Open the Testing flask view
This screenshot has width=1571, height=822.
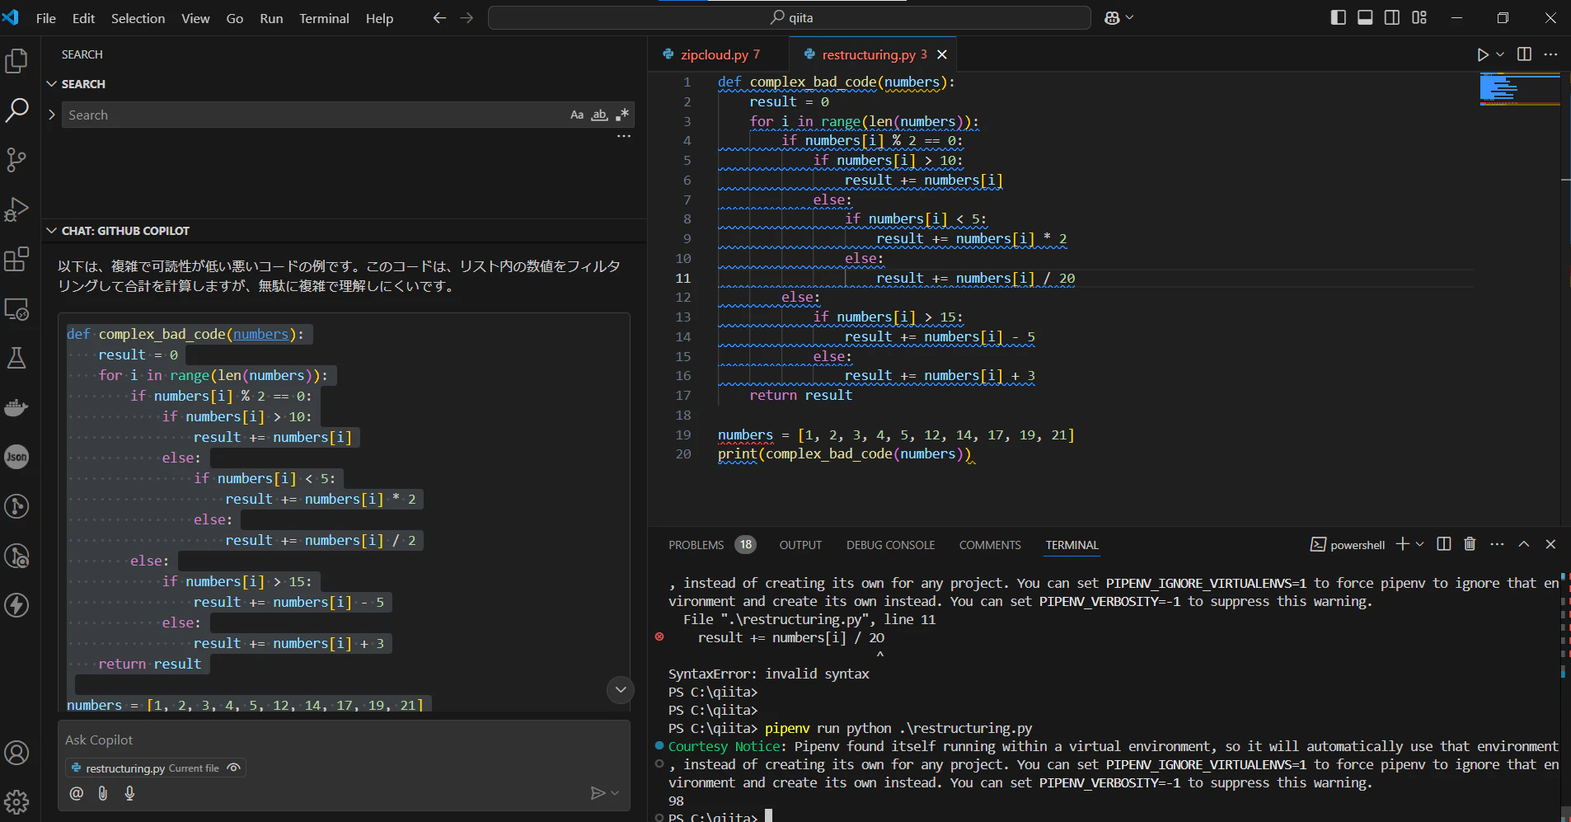(x=16, y=358)
